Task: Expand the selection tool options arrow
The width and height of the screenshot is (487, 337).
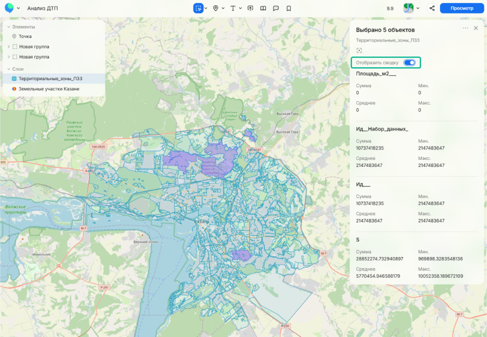Action: pos(206,8)
